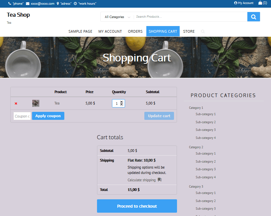View cart by clicking the bag icon
This screenshot has height=216, width=271.
point(260,3)
